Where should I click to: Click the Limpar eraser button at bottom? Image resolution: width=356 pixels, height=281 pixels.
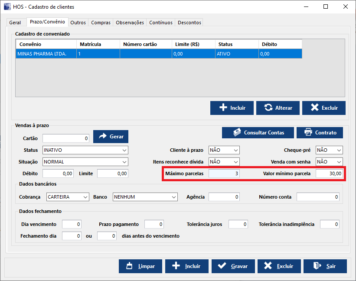140,266
